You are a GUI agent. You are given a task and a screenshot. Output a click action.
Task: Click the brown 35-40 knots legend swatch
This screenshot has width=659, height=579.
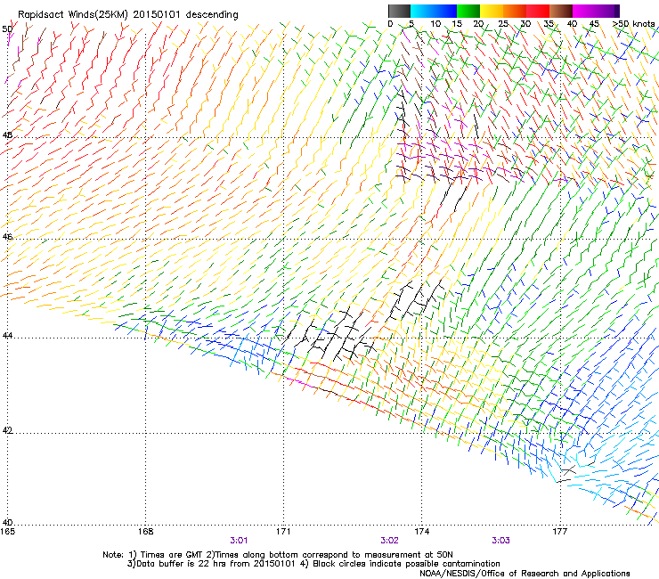click(x=561, y=11)
